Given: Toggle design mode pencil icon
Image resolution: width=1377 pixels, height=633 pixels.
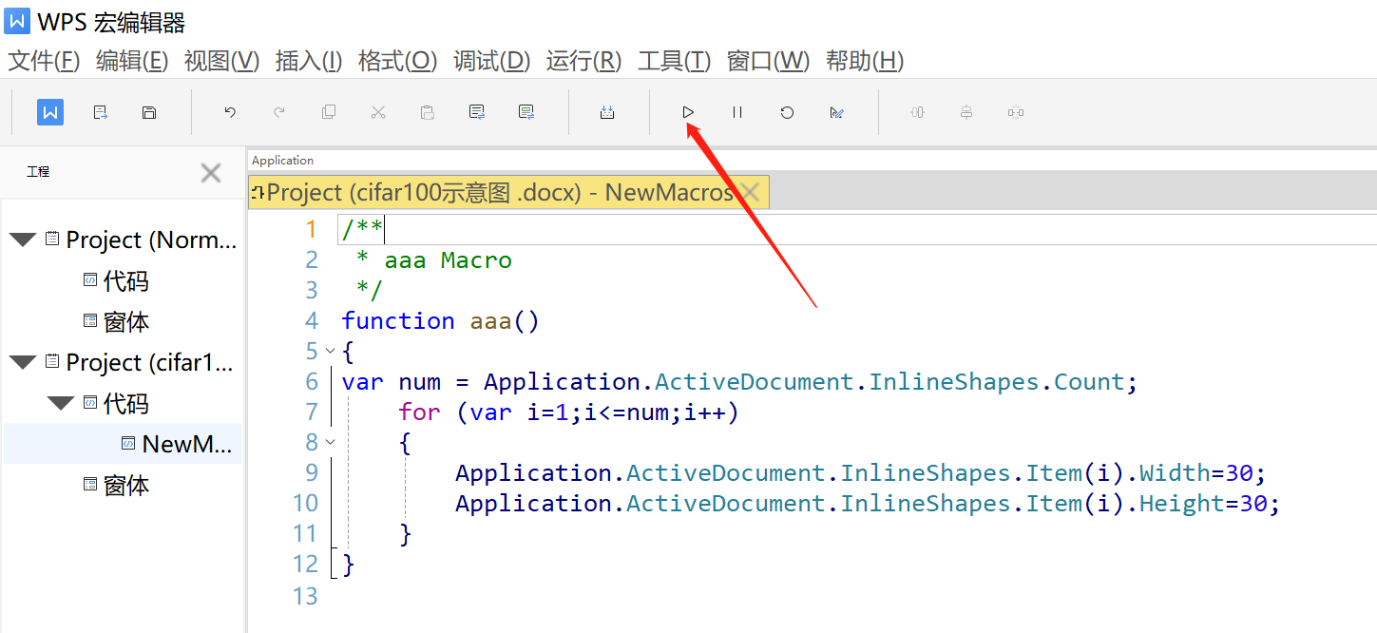Looking at the screenshot, I should pos(836,112).
